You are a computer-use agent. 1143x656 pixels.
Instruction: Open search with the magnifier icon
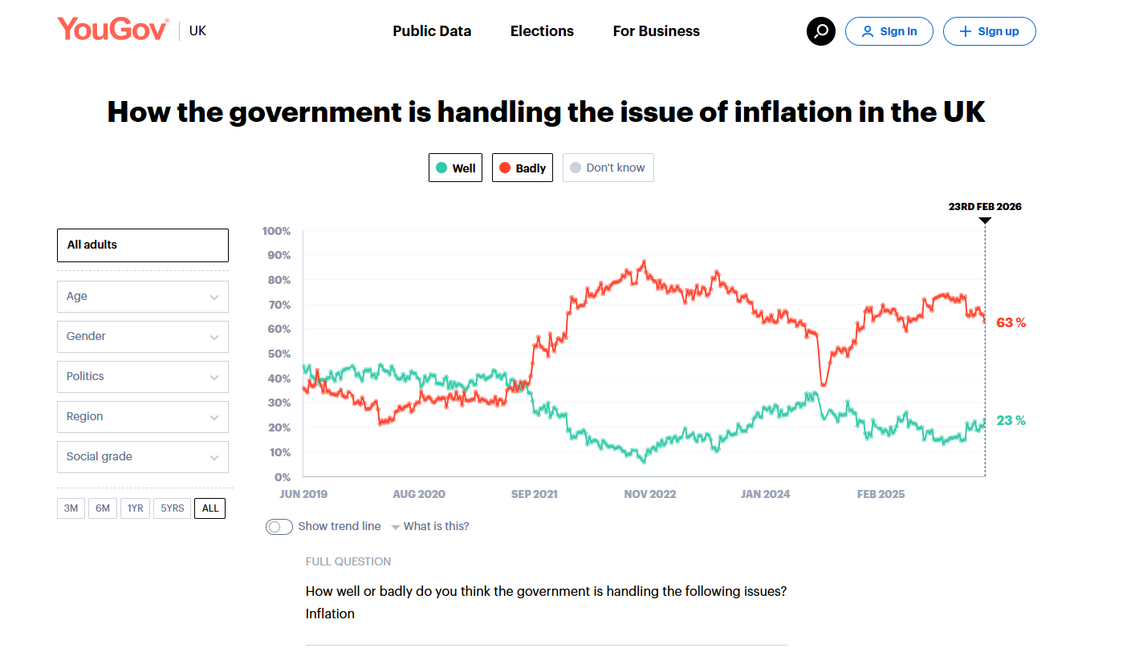click(820, 31)
